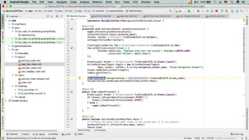Viewport: 249px width, 140px height.
Task: Collapse the menu folder
Action: pyautogui.click(x=12, y=75)
